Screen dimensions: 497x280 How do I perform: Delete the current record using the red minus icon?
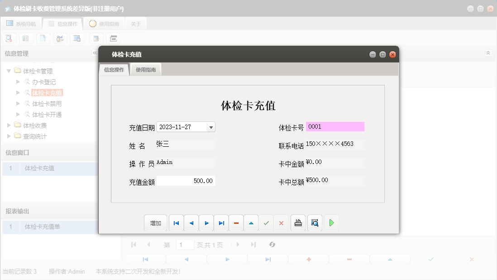[236, 222]
